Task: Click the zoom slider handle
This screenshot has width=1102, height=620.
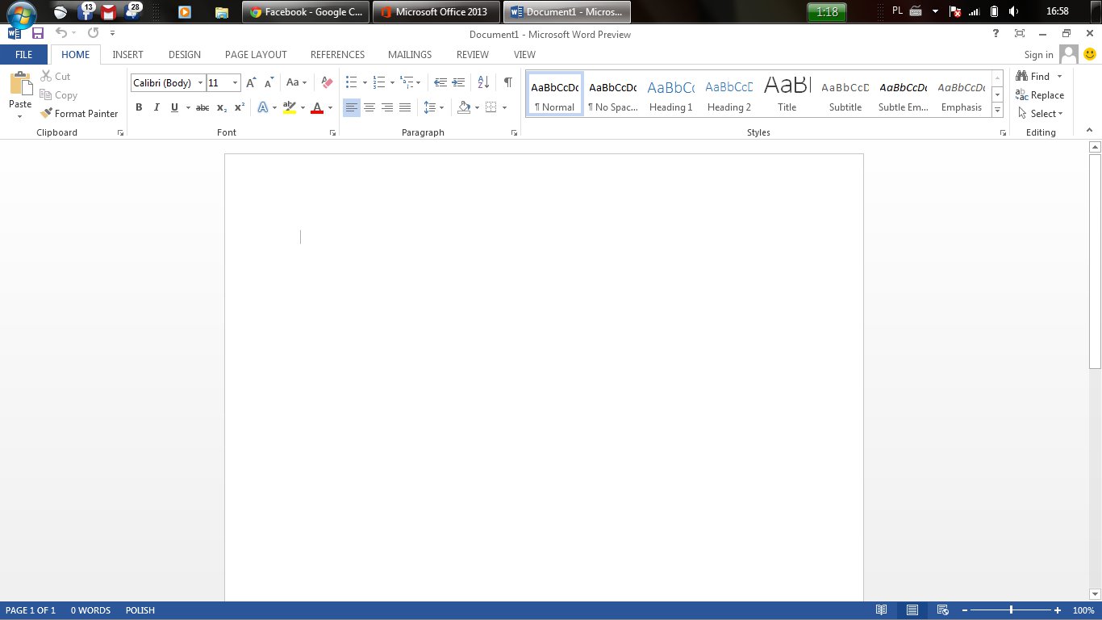Action: 1011,610
